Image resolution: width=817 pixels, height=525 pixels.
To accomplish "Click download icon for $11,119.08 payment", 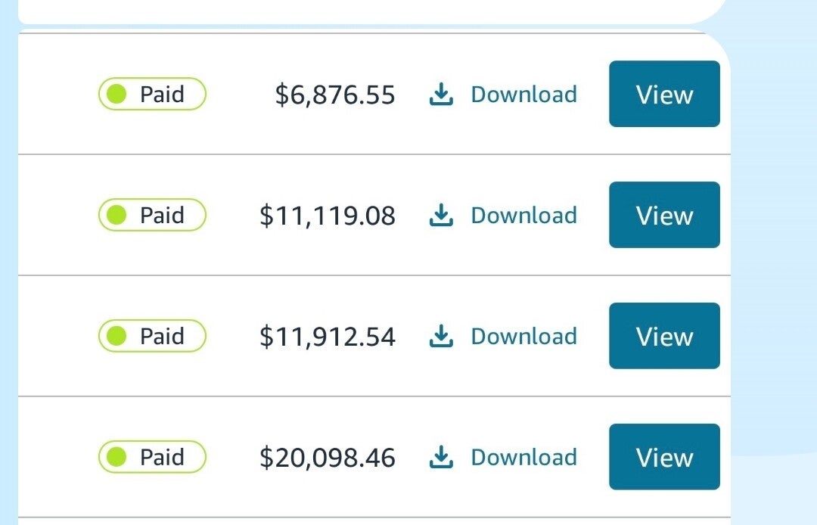I will 441,216.
